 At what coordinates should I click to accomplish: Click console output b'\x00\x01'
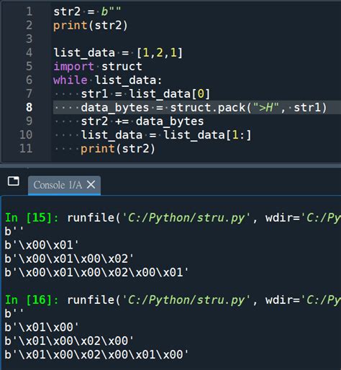pos(42,245)
